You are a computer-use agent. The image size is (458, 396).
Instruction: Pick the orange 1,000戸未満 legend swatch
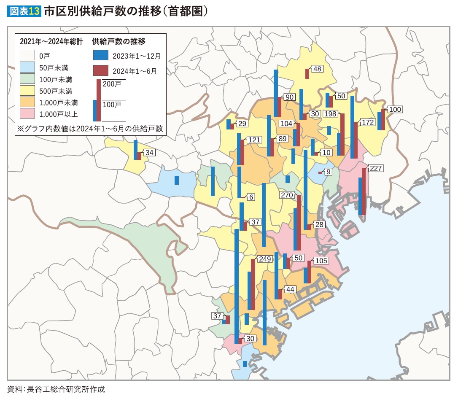coord(27,102)
